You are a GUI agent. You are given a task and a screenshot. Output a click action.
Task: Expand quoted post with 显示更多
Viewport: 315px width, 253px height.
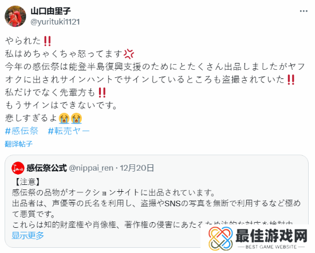pyautogui.click(x=27, y=235)
